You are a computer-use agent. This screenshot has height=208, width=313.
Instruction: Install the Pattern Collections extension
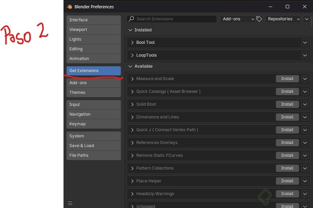click(x=287, y=168)
